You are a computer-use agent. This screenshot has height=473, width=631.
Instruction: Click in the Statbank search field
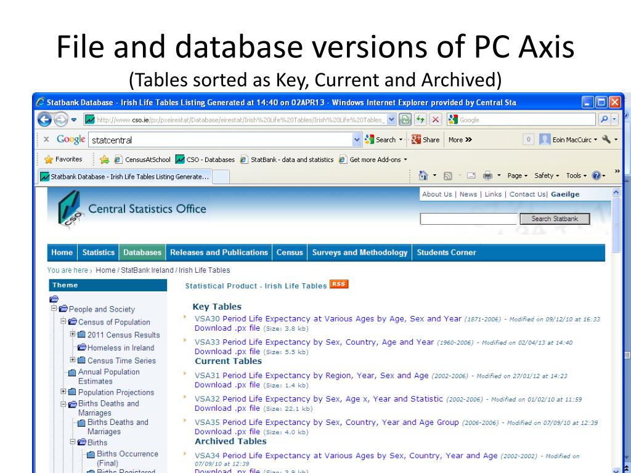tap(468, 219)
